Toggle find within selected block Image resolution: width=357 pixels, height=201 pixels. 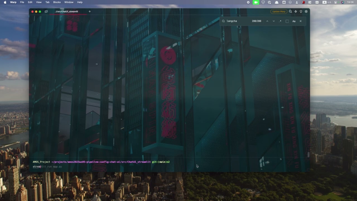pyautogui.click(x=287, y=21)
